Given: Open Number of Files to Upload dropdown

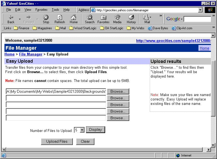Looking at the screenshot, I should (82, 130).
